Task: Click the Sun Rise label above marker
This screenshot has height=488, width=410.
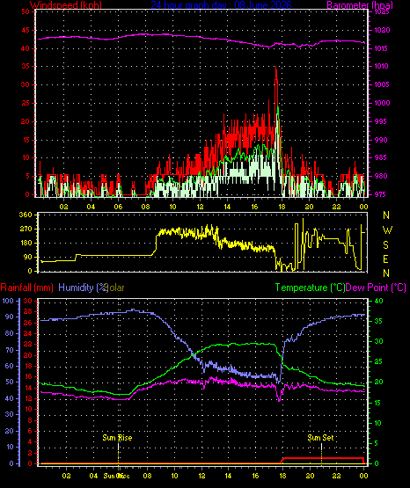Action: coord(117,438)
